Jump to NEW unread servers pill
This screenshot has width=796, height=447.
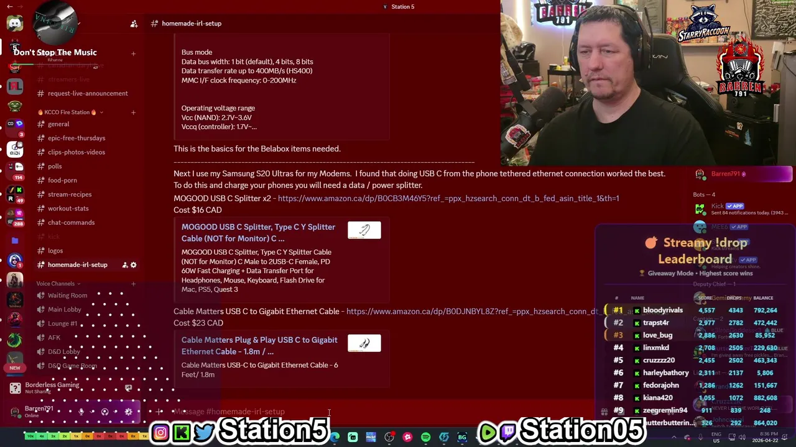15,368
